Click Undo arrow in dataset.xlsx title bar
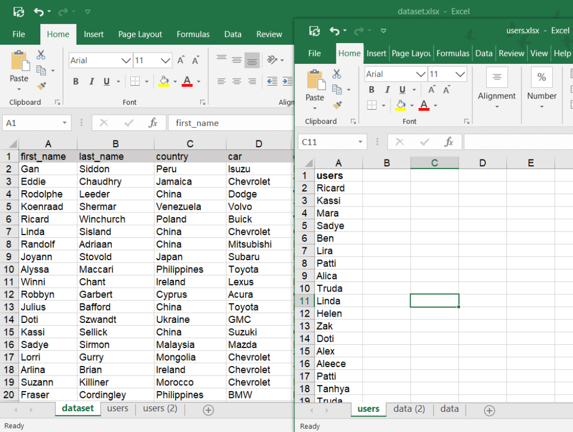 [x=38, y=11]
